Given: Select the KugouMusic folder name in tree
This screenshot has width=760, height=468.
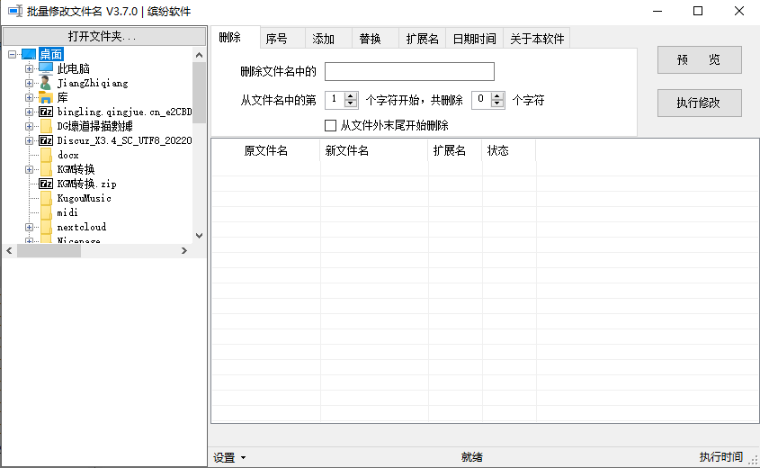Looking at the screenshot, I should [x=84, y=198].
